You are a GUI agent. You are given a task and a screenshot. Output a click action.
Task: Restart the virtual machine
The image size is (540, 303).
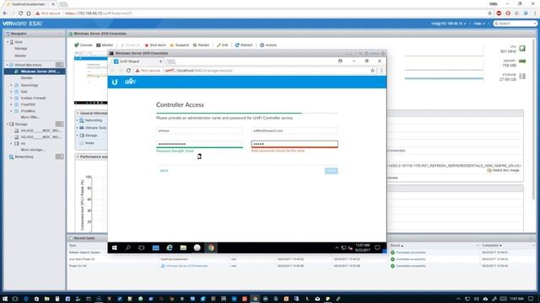click(x=201, y=45)
